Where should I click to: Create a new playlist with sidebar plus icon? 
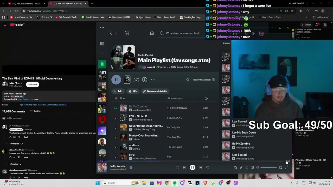(102, 53)
